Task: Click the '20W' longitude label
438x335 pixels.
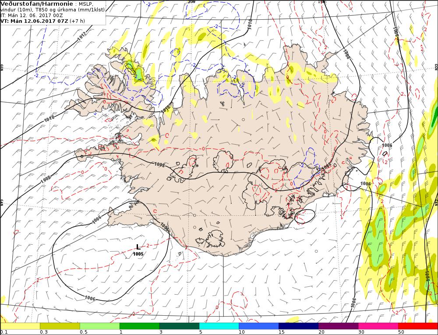Action: click(x=192, y=2)
